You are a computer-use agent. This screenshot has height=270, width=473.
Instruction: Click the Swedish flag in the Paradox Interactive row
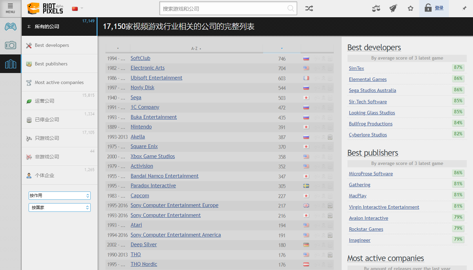[x=306, y=186]
